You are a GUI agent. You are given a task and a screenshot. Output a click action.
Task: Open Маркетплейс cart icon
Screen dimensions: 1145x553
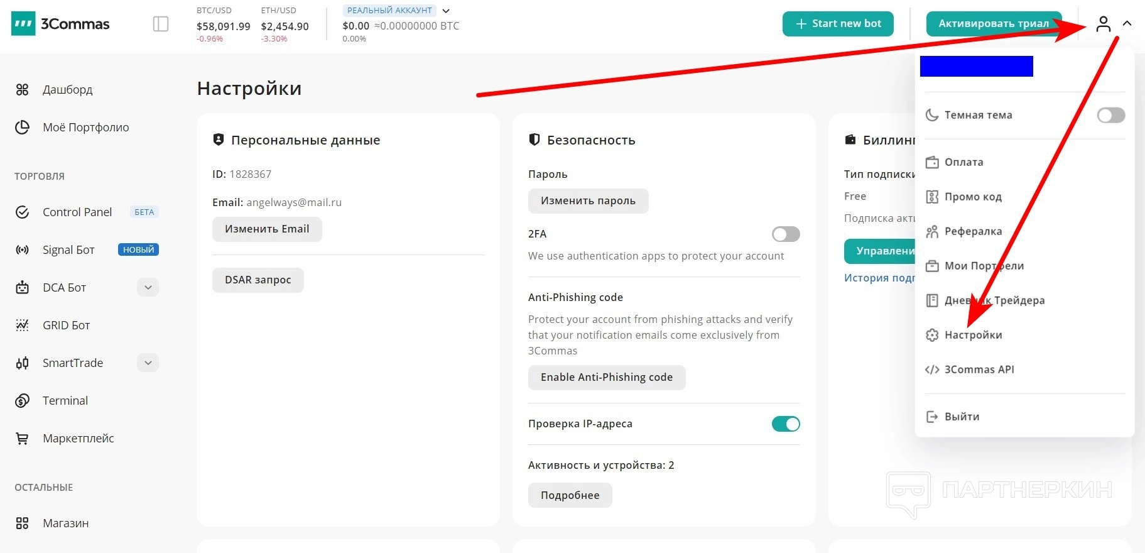(23, 439)
